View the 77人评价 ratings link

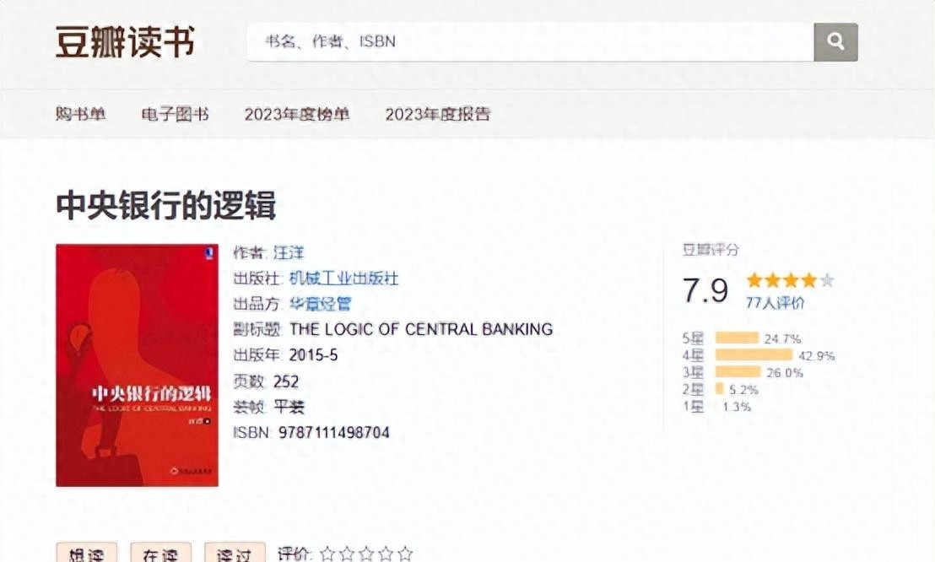click(x=775, y=302)
